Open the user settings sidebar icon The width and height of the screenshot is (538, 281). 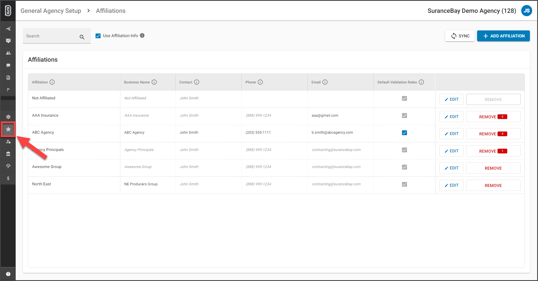click(8, 141)
